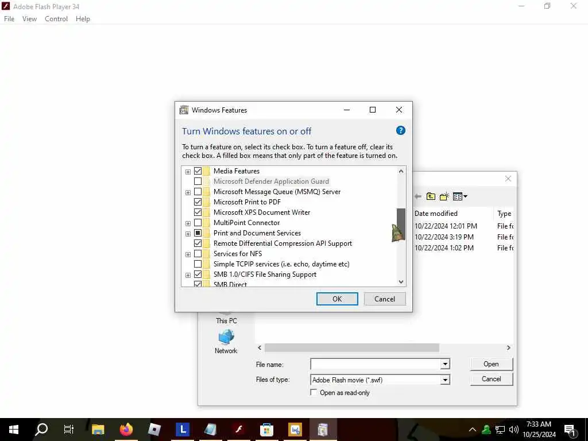Uncheck SMB 1.0/CIFS File Sharing Support
The height and width of the screenshot is (441, 588).
(198, 274)
